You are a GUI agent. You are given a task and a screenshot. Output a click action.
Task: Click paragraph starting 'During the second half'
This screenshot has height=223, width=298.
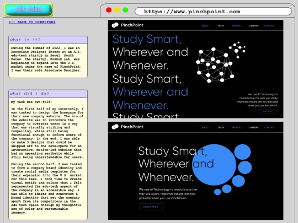point(47,188)
